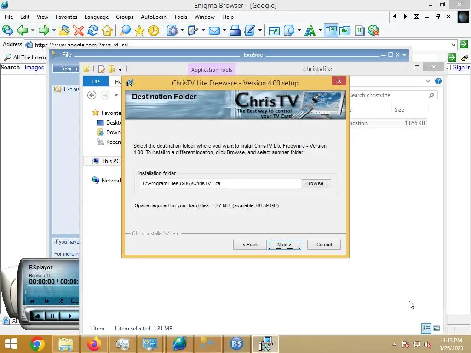Click the Images link on Google page
This screenshot has width=471, height=353.
tap(34, 67)
